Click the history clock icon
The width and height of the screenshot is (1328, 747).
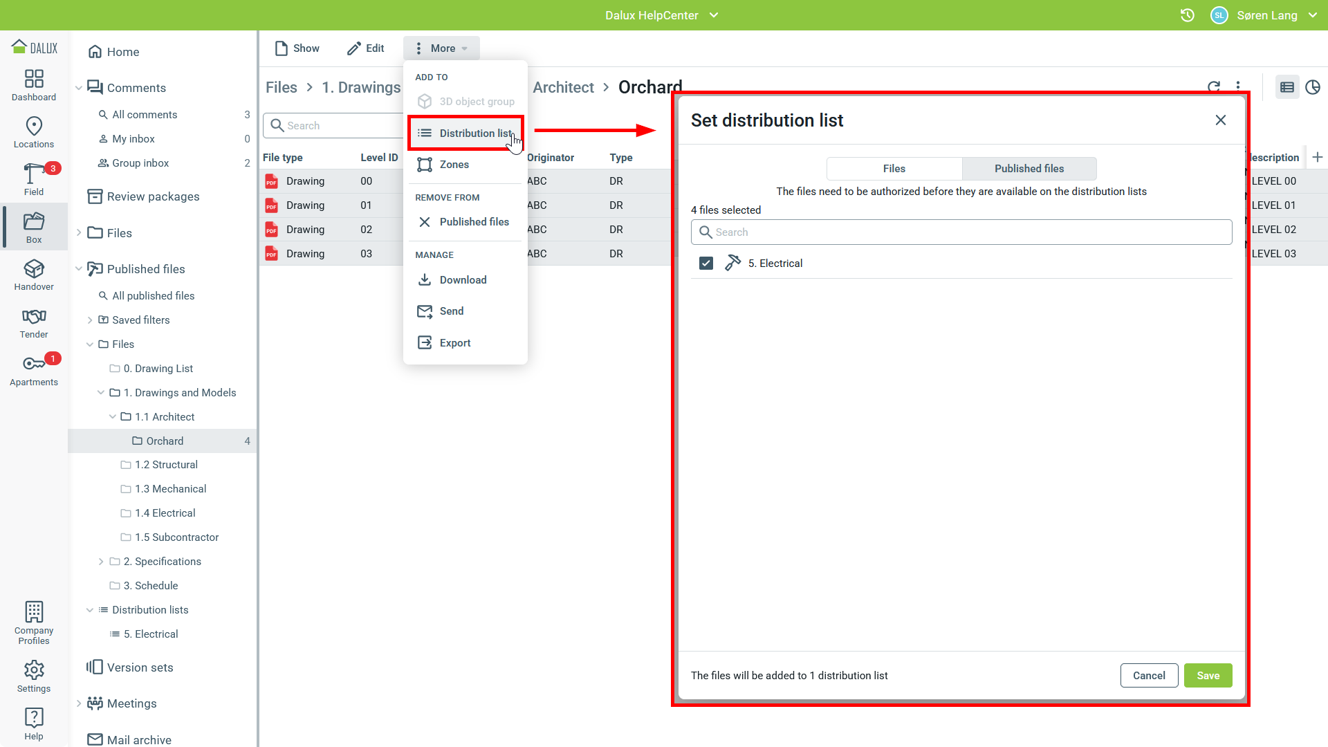click(x=1187, y=15)
